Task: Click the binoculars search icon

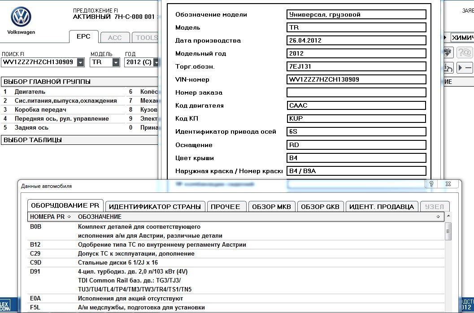Action: coord(448,53)
